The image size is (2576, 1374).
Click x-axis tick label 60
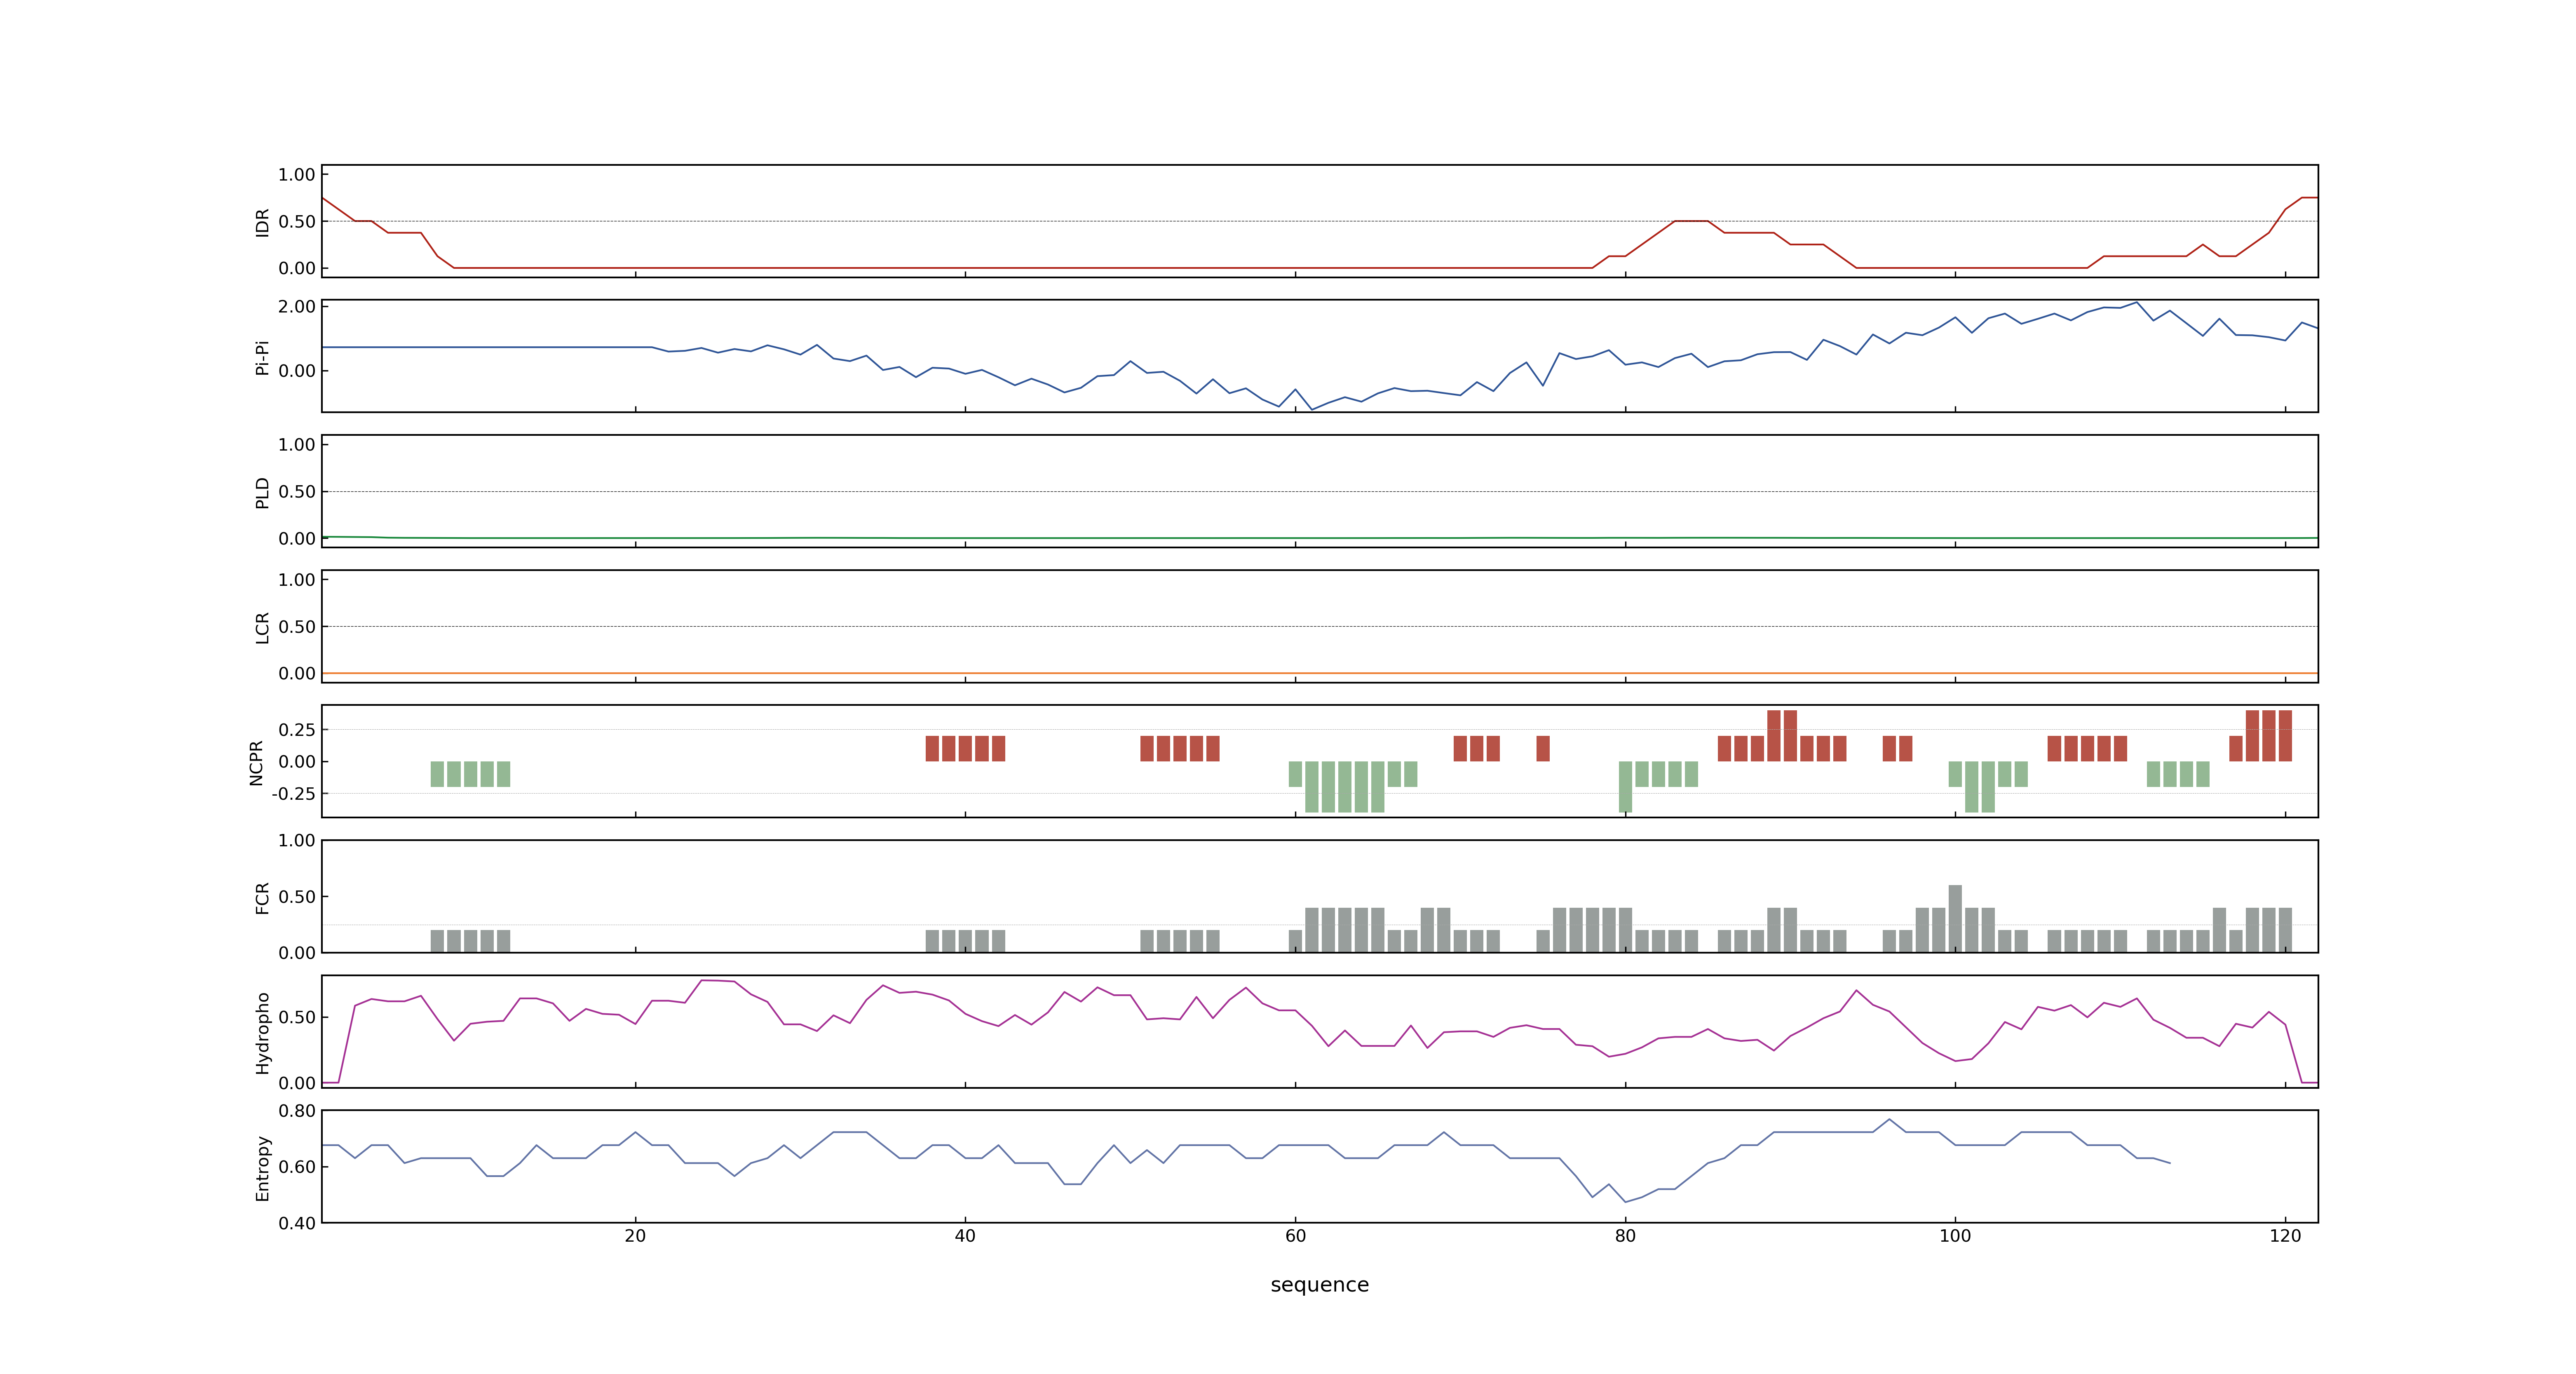[1295, 1236]
